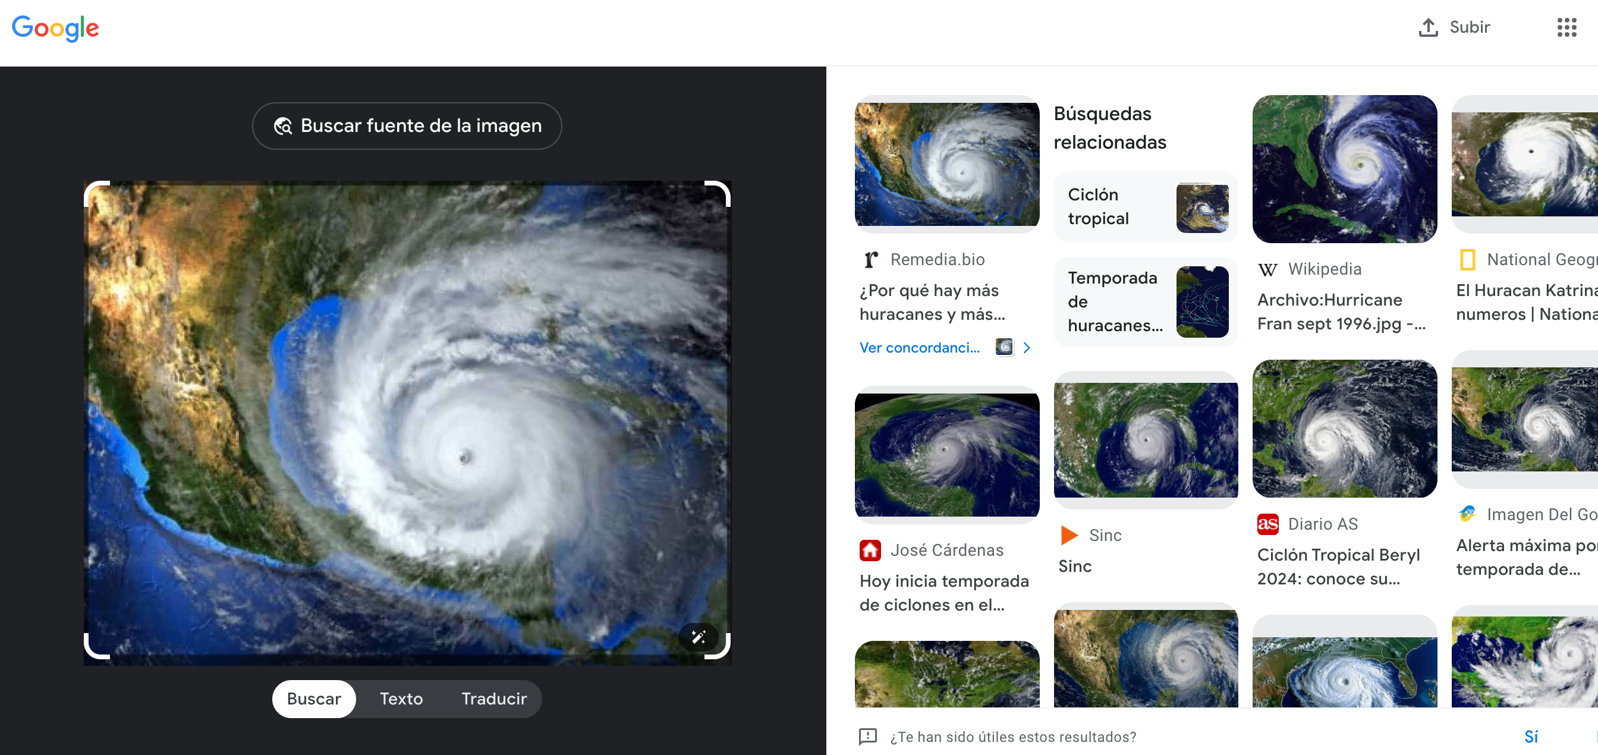
Task: Select the Ciclón tropical related search
Action: (1145, 207)
